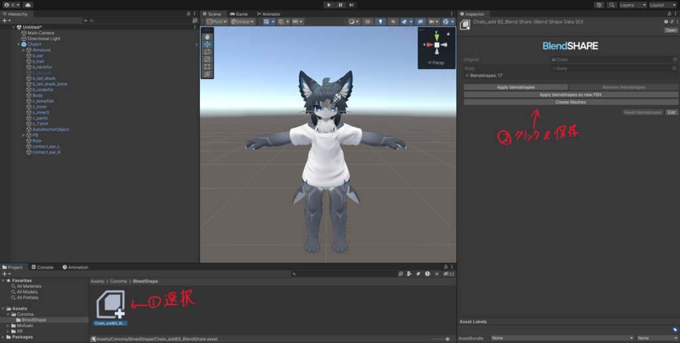Viewport: 680px width, 343px height.
Task: Expand the Mofuaki folder in Project
Action: pos(8,326)
